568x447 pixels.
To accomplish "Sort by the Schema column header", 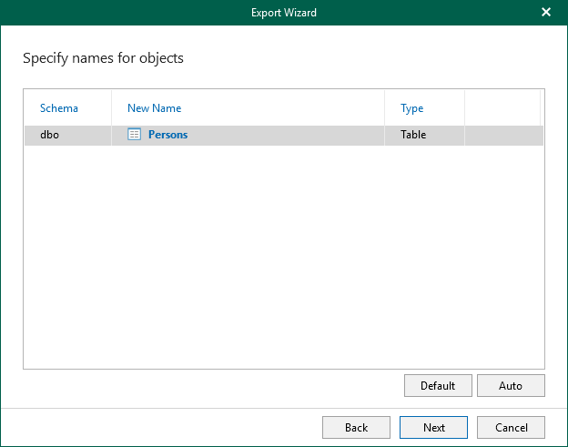I will click(x=59, y=108).
